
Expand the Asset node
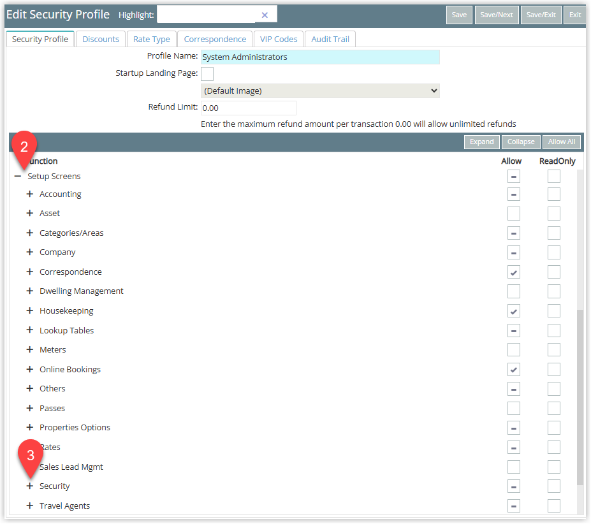pyautogui.click(x=30, y=214)
